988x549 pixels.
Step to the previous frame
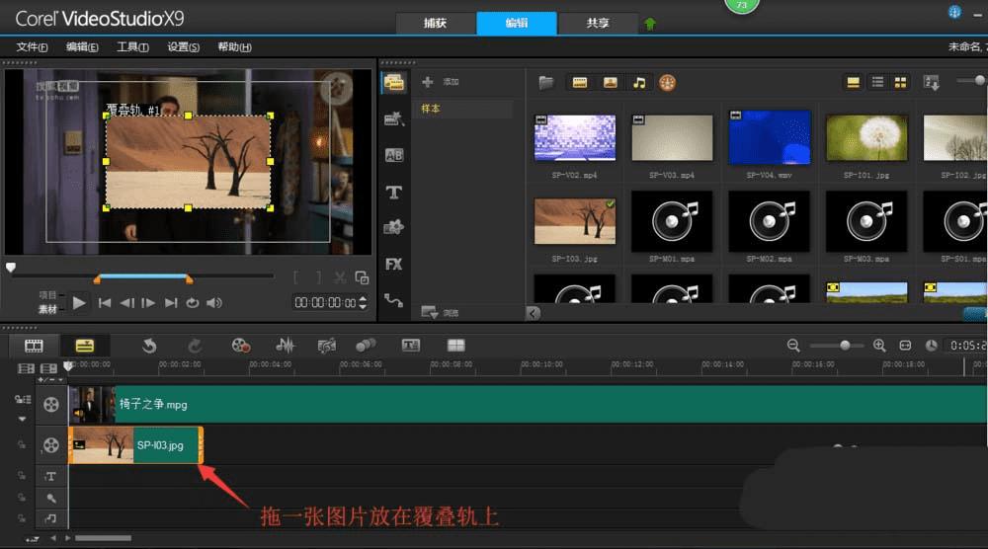pos(126,303)
